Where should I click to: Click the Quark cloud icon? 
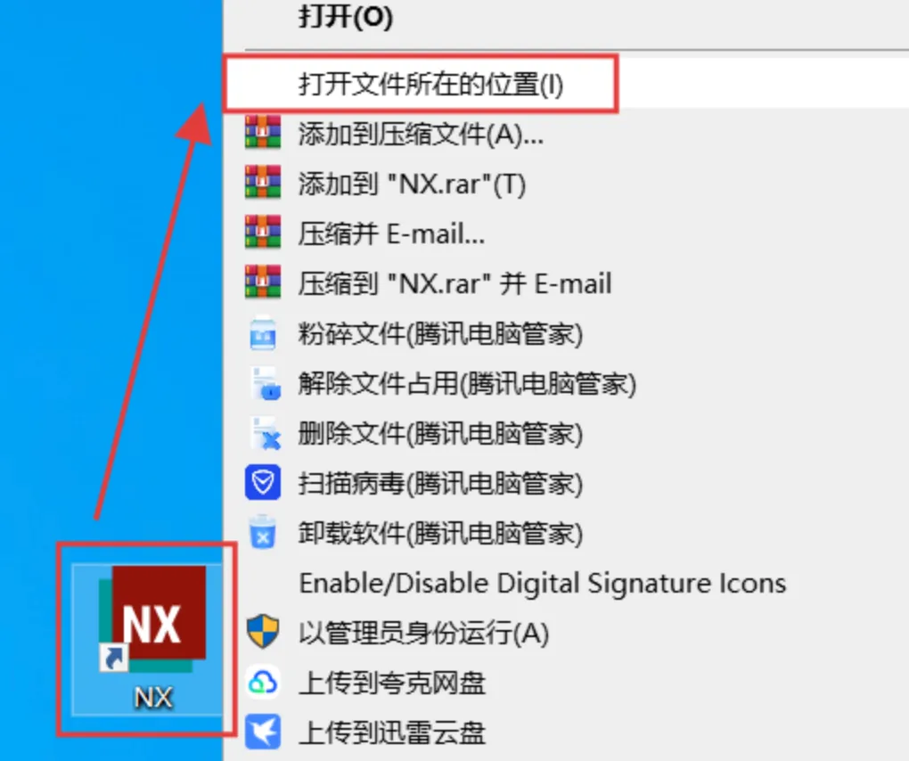263,683
